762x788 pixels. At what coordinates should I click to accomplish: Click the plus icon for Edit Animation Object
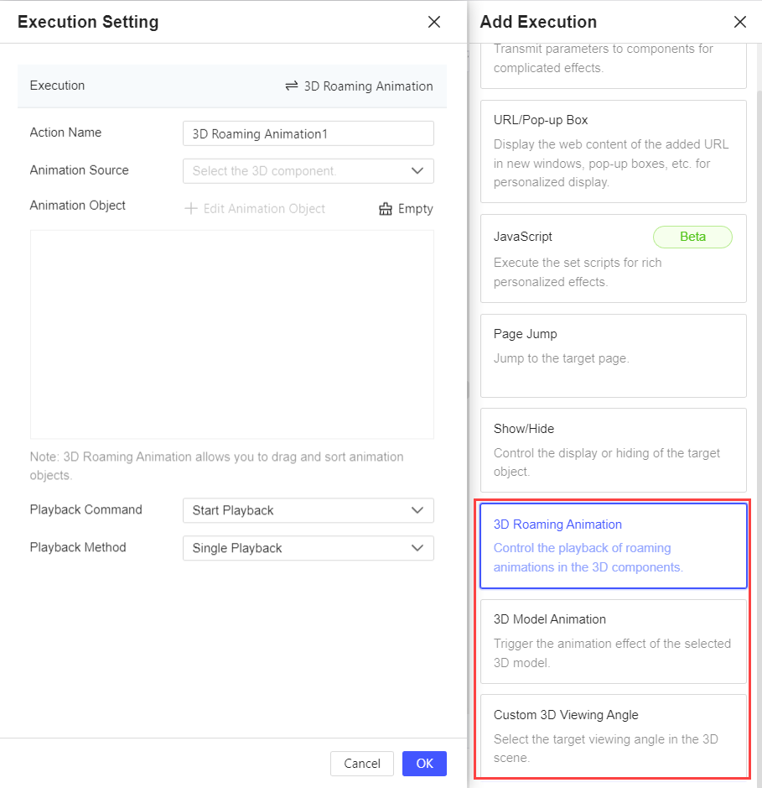click(191, 208)
